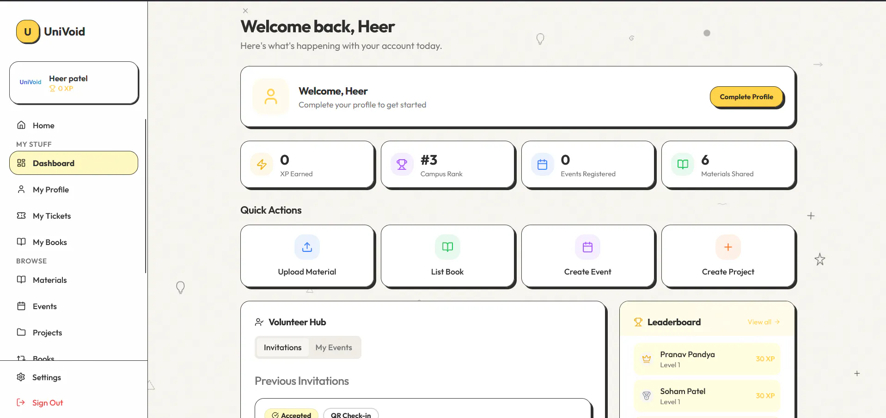Open the Materials Shared stat card

(729, 165)
